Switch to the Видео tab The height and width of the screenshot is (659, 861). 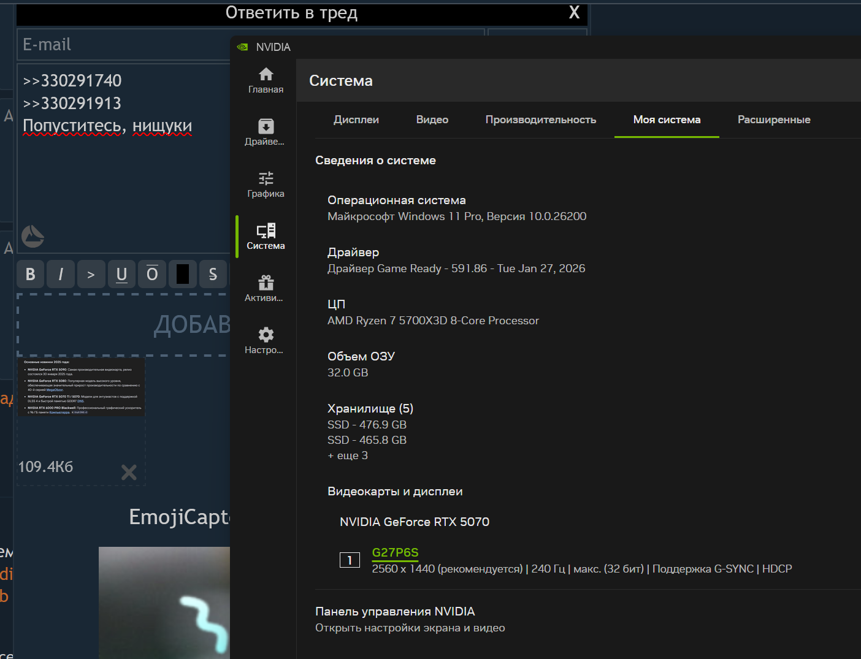click(x=432, y=120)
